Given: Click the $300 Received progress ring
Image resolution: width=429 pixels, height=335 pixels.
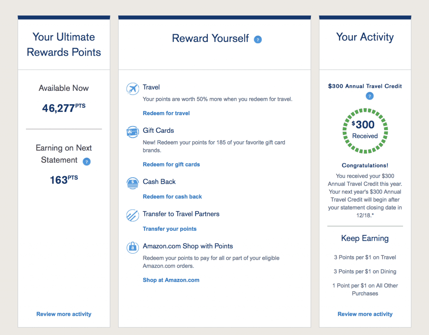Looking at the screenshot, I should 365,129.
